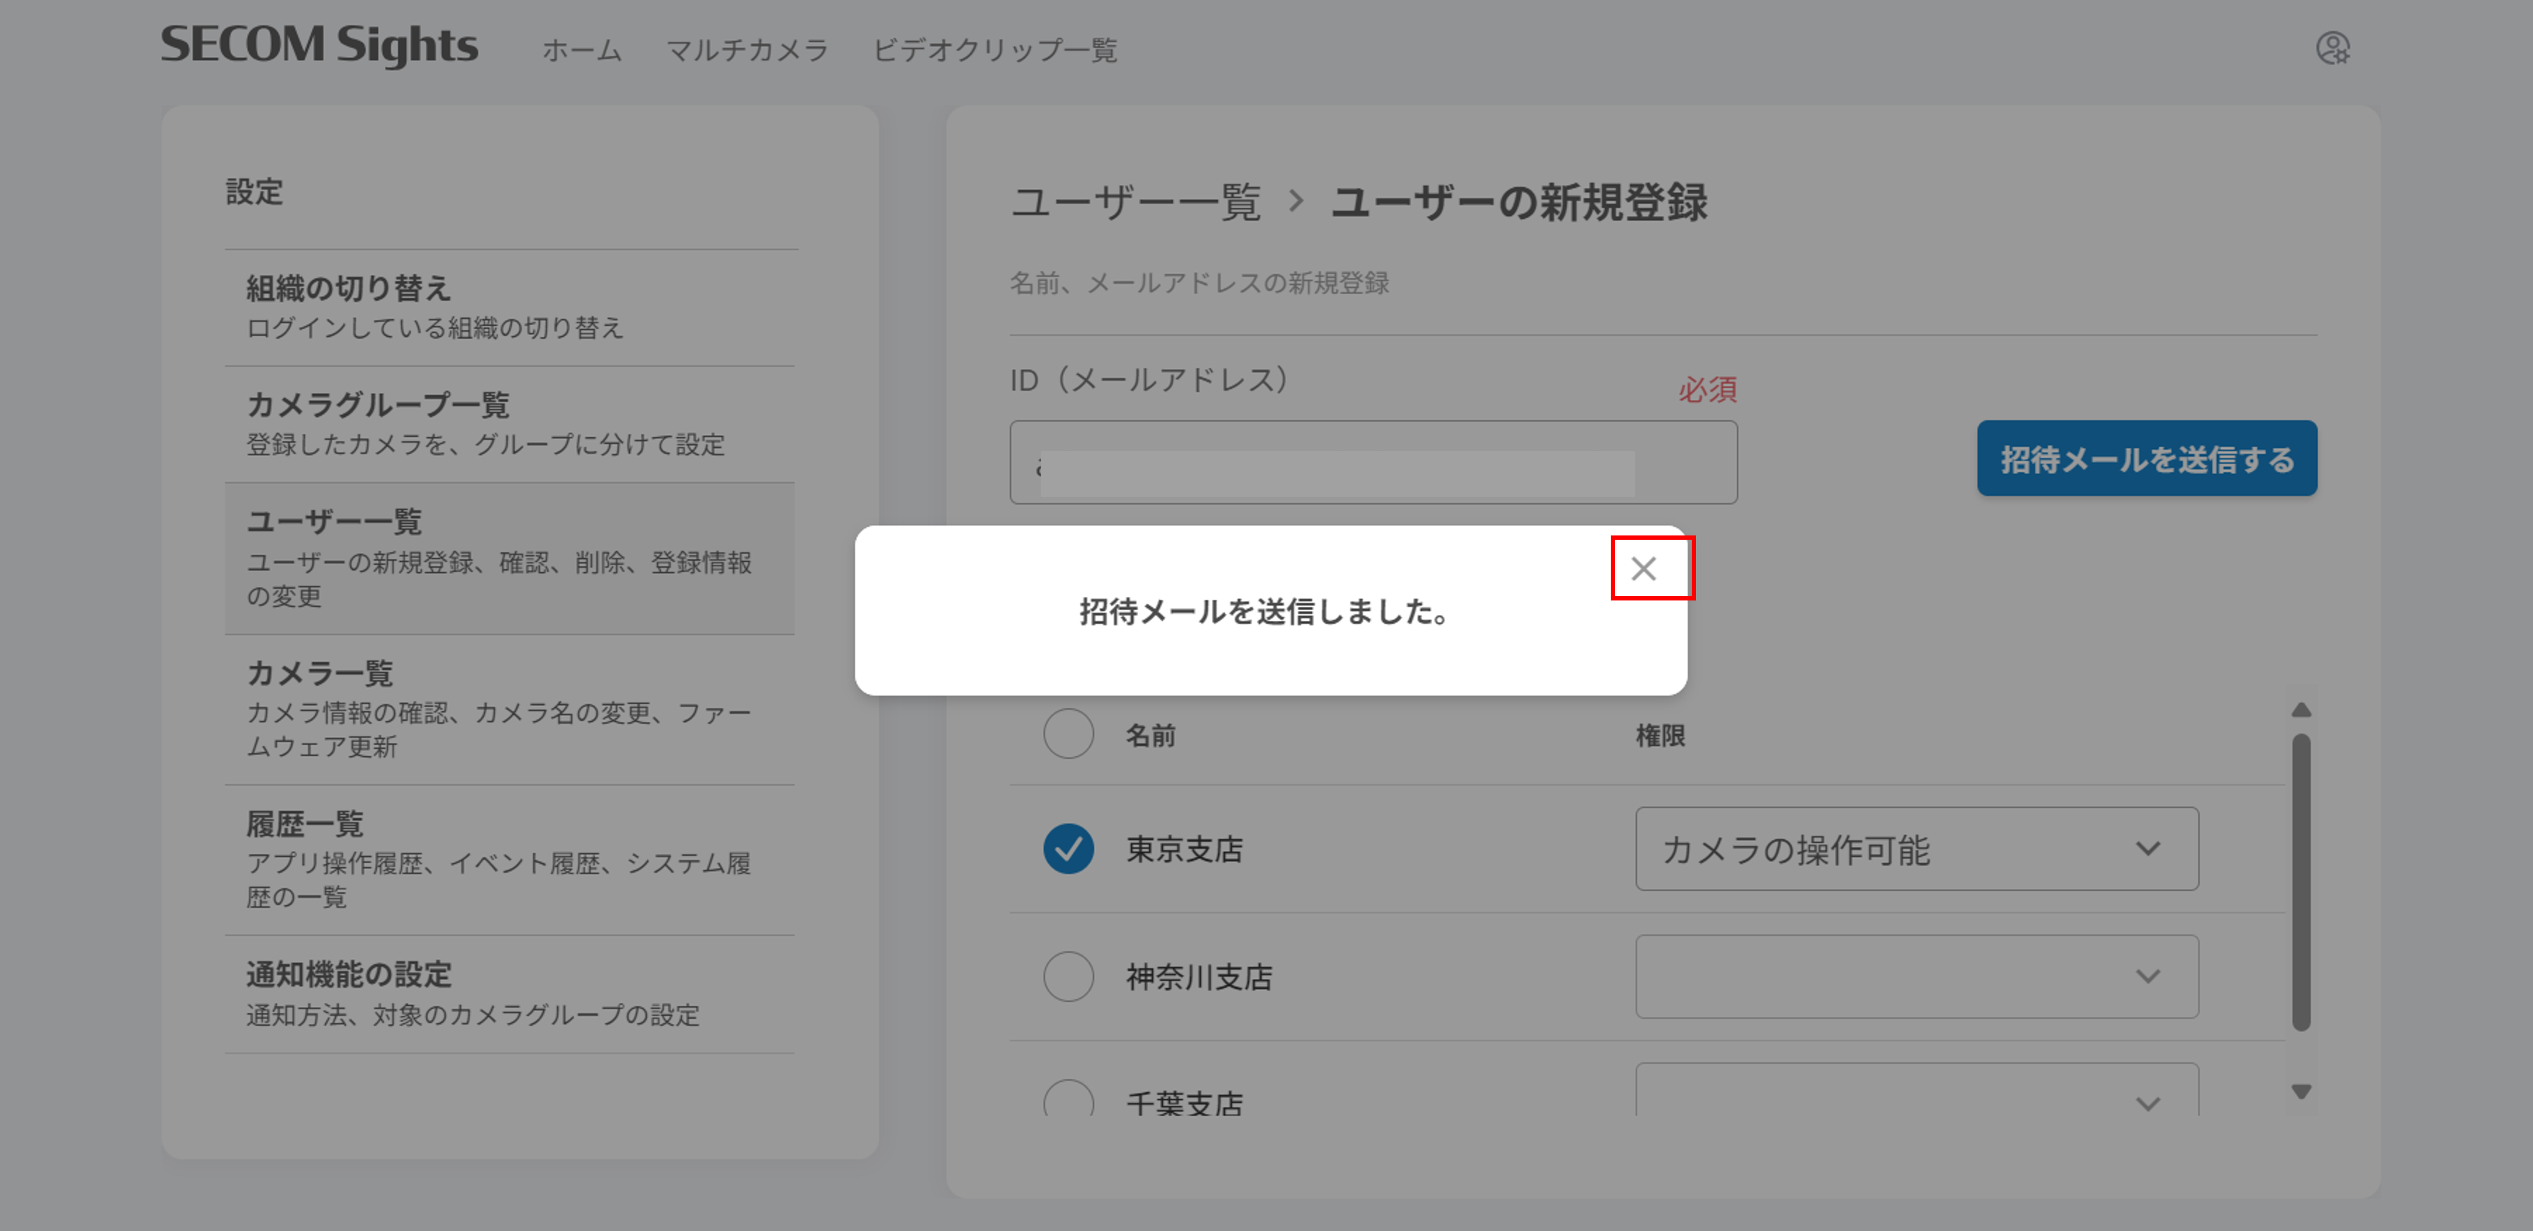Click the 権限 column header
The width and height of the screenshot is (2533, 1231).
pos(1660,735)
